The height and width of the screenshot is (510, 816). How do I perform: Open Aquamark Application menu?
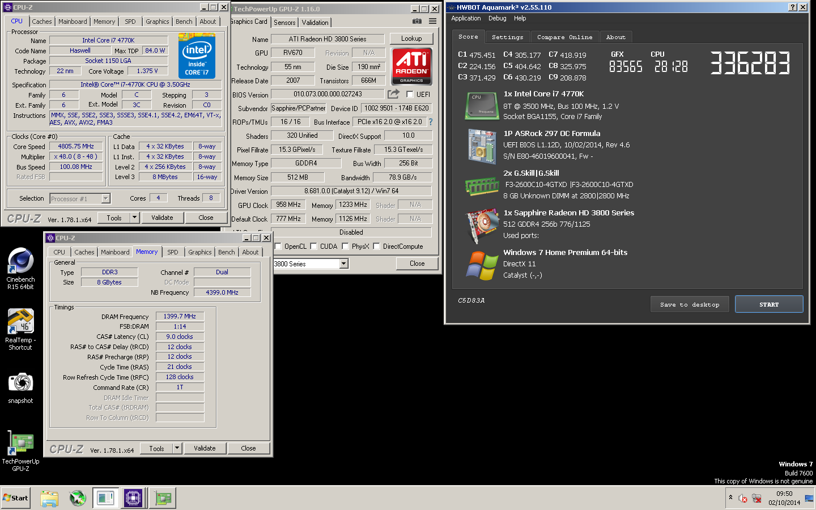pos(466,18)
